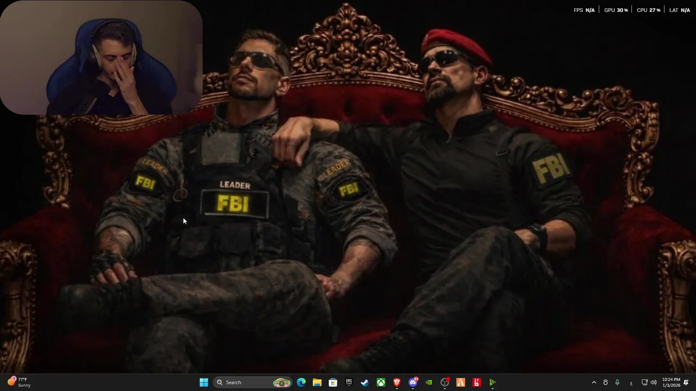Expand the hidden system tray icons chevron
The width and height of the screenshot is (696, 391).
[x=594, y=382]
